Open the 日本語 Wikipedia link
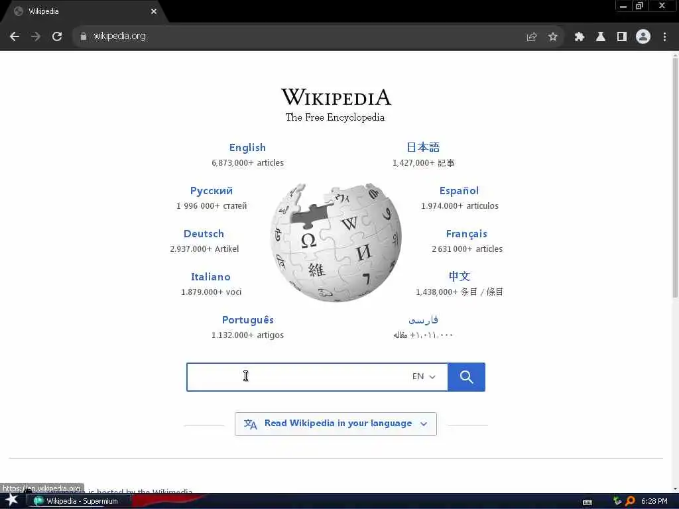679x509 pixels. pyautogui.click(x=423, y=147)
